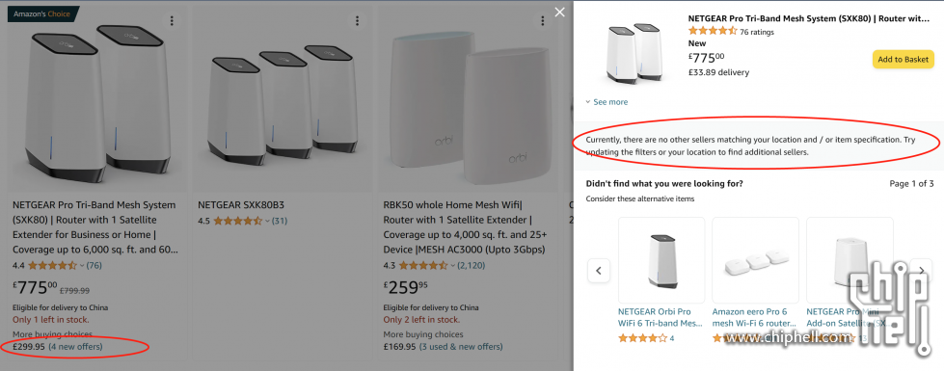
Task: Open the 3 used & new offers link
Action: click(x=461, y=346)
